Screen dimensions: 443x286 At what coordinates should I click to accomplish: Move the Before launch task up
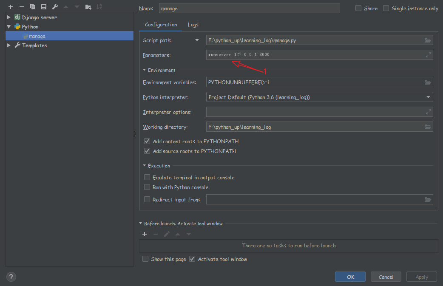tap(178, 234)
